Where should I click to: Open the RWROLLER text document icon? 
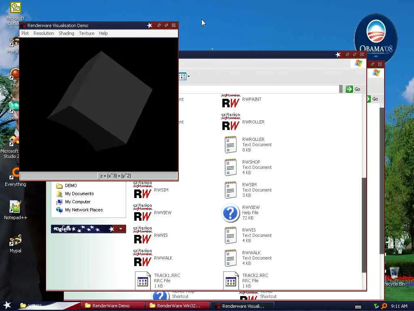[230, 145]
